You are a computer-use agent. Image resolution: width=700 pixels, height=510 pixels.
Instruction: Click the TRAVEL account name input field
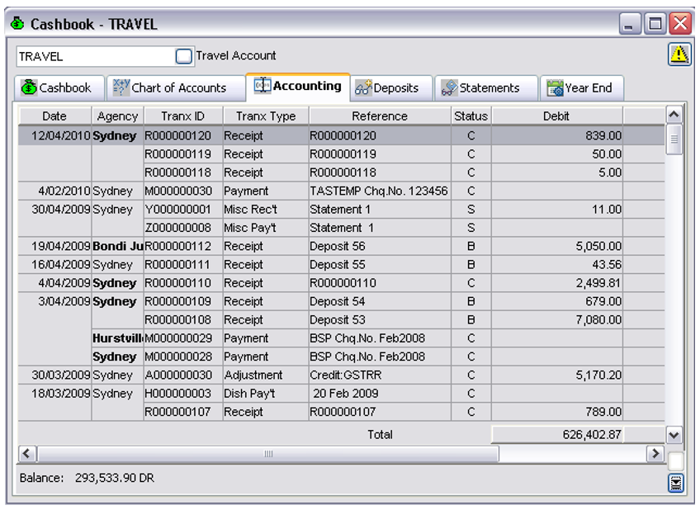(91, 55)
